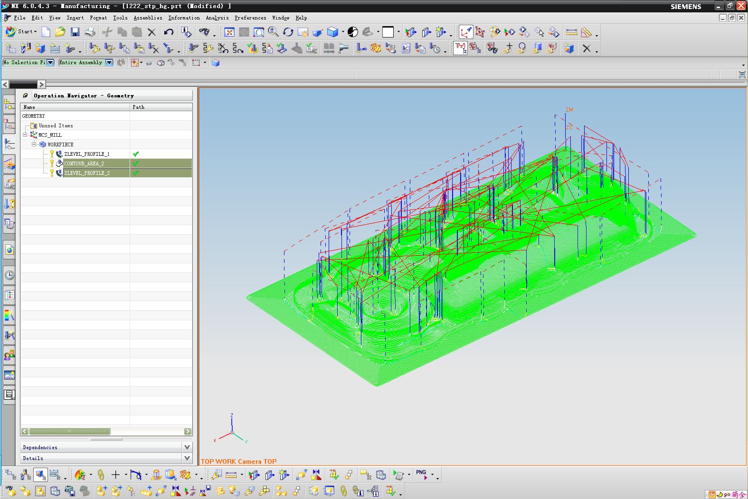This screenshot has width=748, height=499.
Task: Select the ZLEVEL_PROFILE_1 operation
Action: (87, 154)
